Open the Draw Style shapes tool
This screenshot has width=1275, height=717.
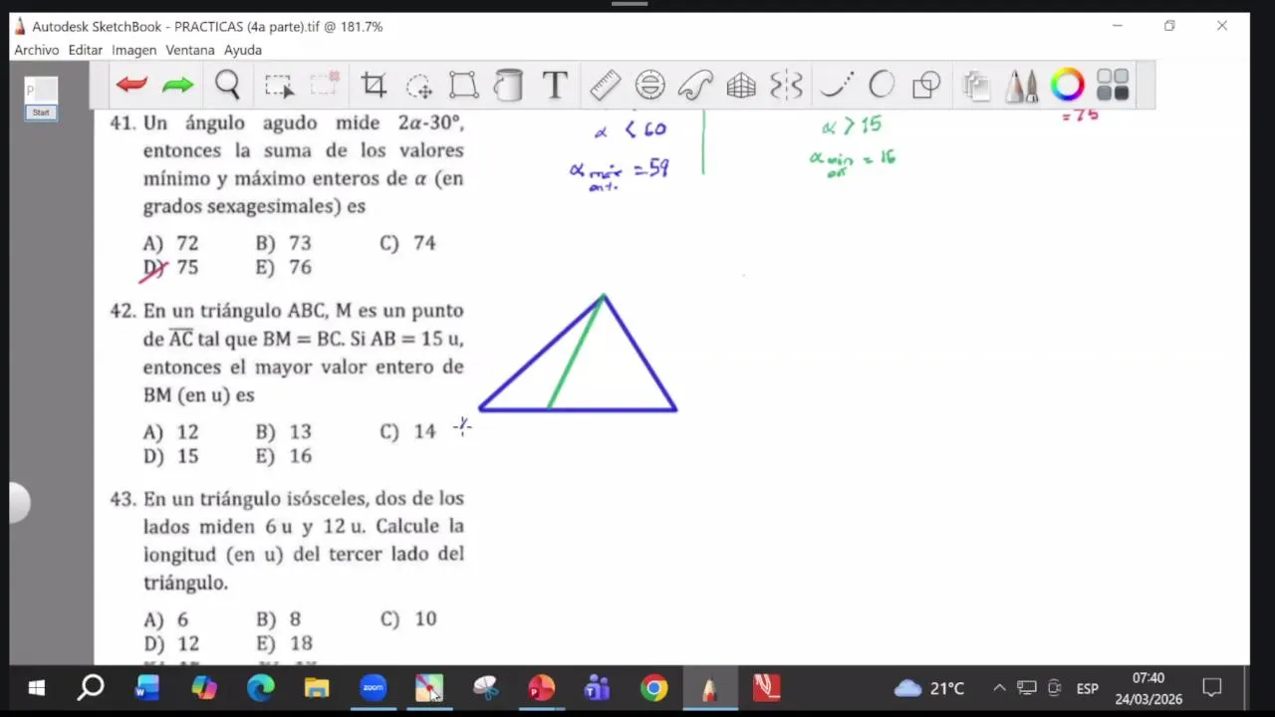(x=927, y=86)
